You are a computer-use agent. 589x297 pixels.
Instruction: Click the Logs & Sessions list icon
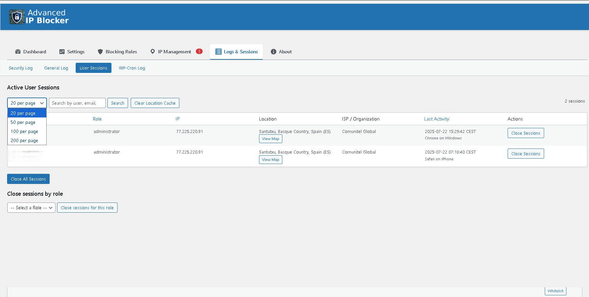tap(219, 52)
